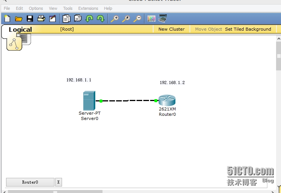Viewport: 281px width, 193px height.
Task: Open the Extensions menu
Action: pos(88,8)
